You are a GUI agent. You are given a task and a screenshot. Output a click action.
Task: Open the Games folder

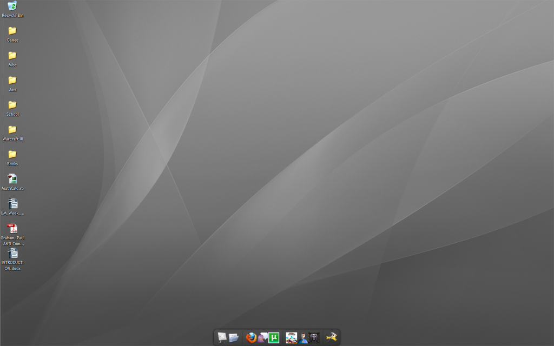coord(12,34)
